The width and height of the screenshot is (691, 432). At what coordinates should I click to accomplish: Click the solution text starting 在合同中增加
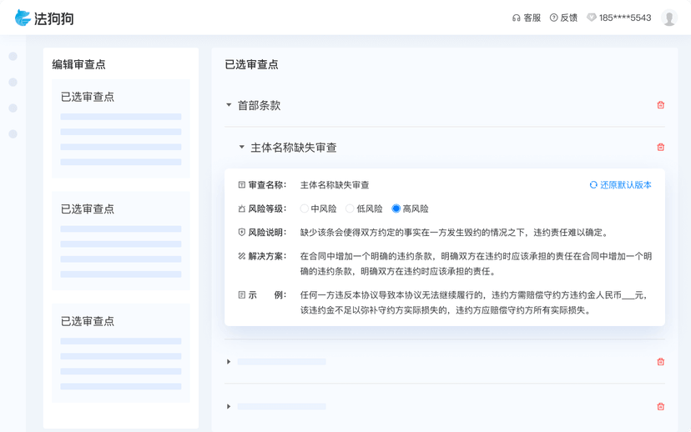click(x=476, y=264)
